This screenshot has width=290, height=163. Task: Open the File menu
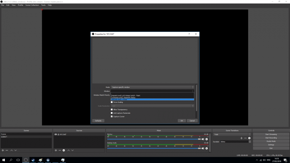pos(3,5)
